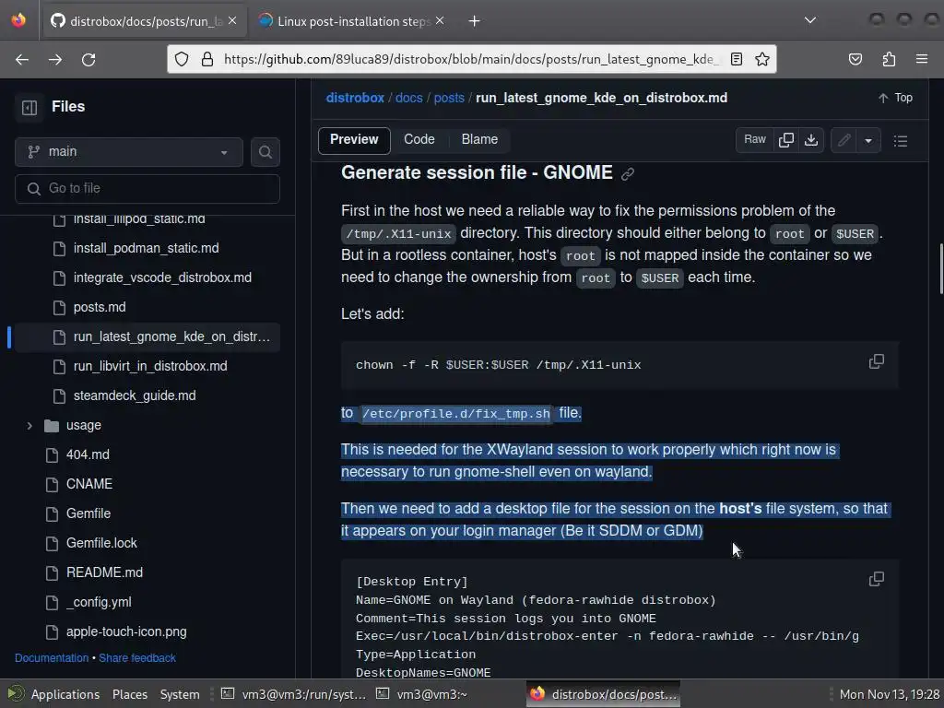Click the page vertical scrollbar thumb
Screen dimensions: 944x708
940,268
